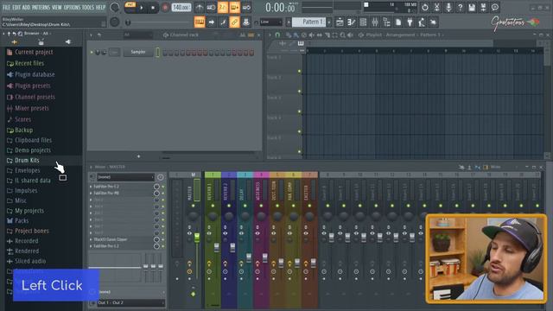Click the undo history circular arrow icon
553x311 pixels.
(425, 7)
